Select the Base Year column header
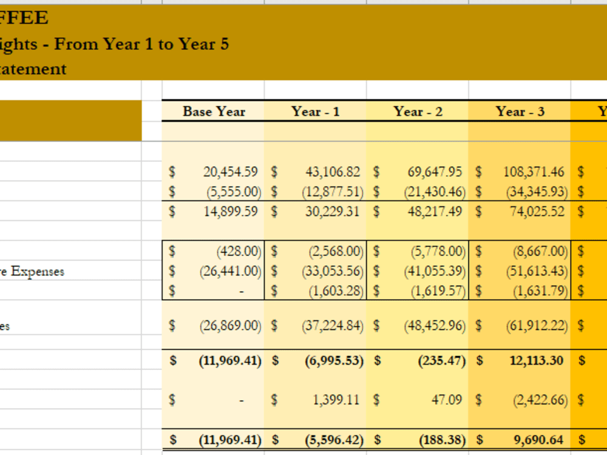This screenshot has height=455, width=607. click(x=213, y=112)
